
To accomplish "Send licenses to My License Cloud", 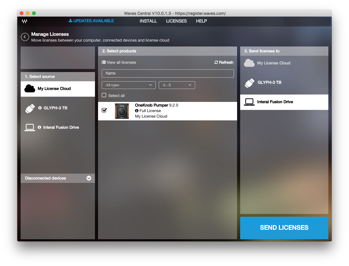I will coord(284,63).
